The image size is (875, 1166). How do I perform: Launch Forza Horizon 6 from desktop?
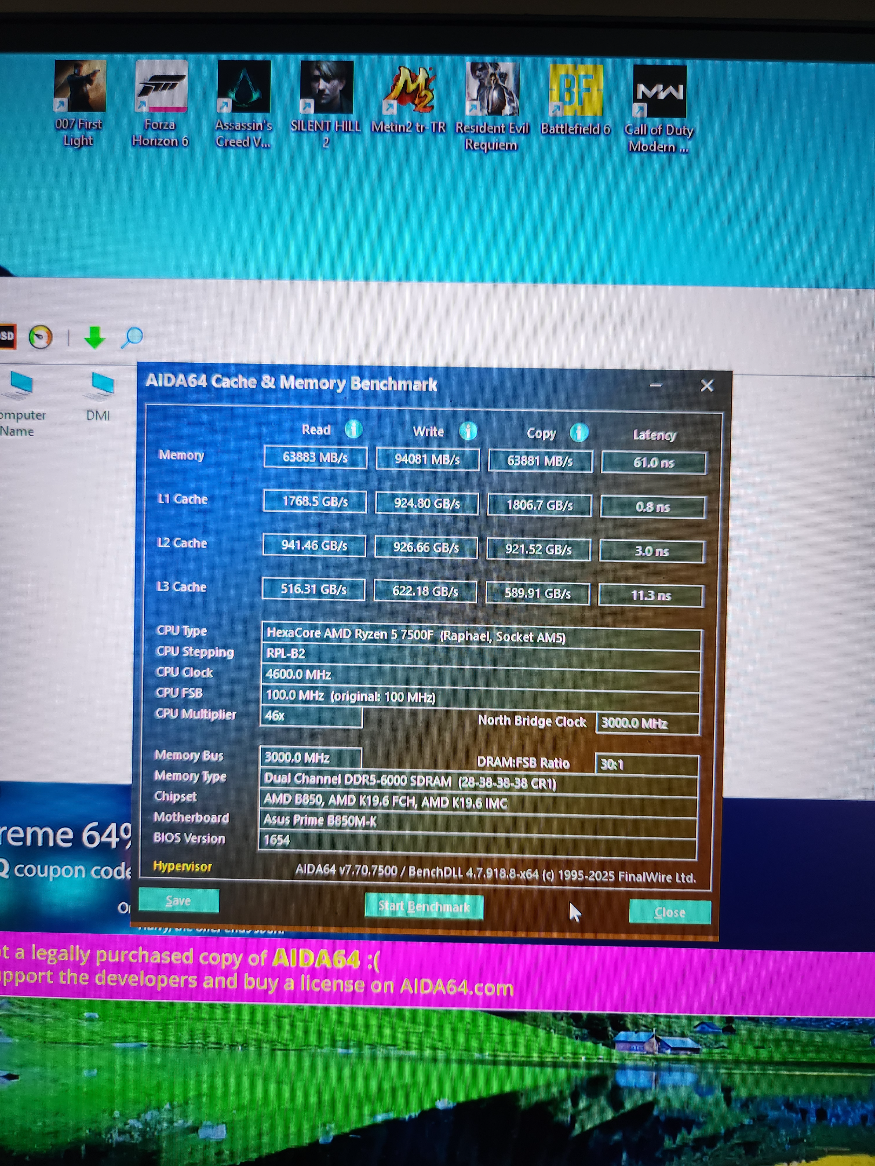(x=161, y=104)
